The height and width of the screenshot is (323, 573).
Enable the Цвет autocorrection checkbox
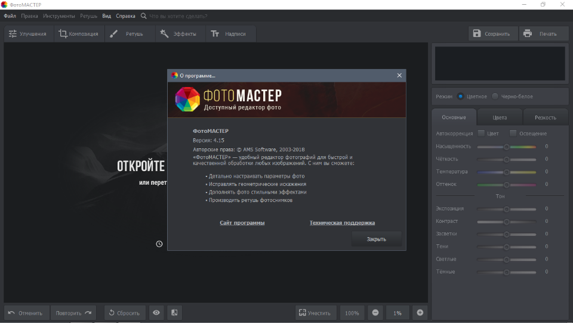pos(481,133)
